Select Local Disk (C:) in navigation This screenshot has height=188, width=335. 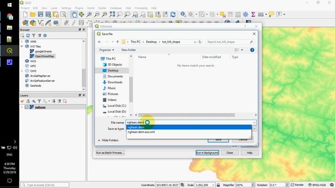pyautogui.click(x=117, y=105)
